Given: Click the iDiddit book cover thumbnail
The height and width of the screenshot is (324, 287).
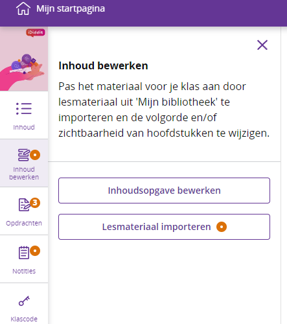Looking at the screenshot, I should click(x=24, y=59).
